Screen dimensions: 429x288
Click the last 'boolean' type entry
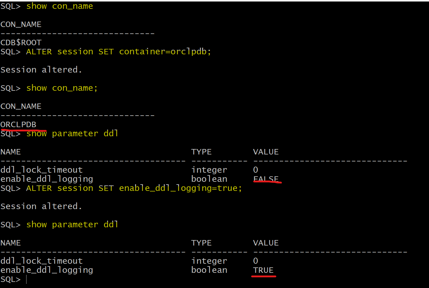click(209, 270)
